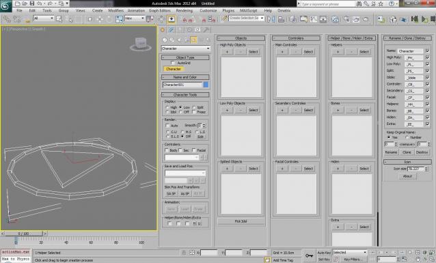The height and width of the screenshot is (263, 436).
Task: Open the Modify command panel tab
Action: pyautogui.click(x=172, y=30)
